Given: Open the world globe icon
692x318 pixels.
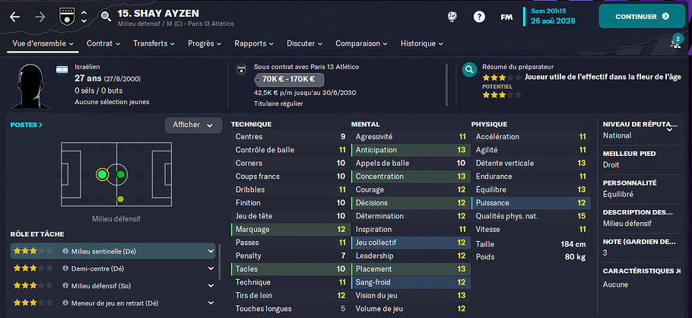Looking at the screenshot, I should point(452,16).
